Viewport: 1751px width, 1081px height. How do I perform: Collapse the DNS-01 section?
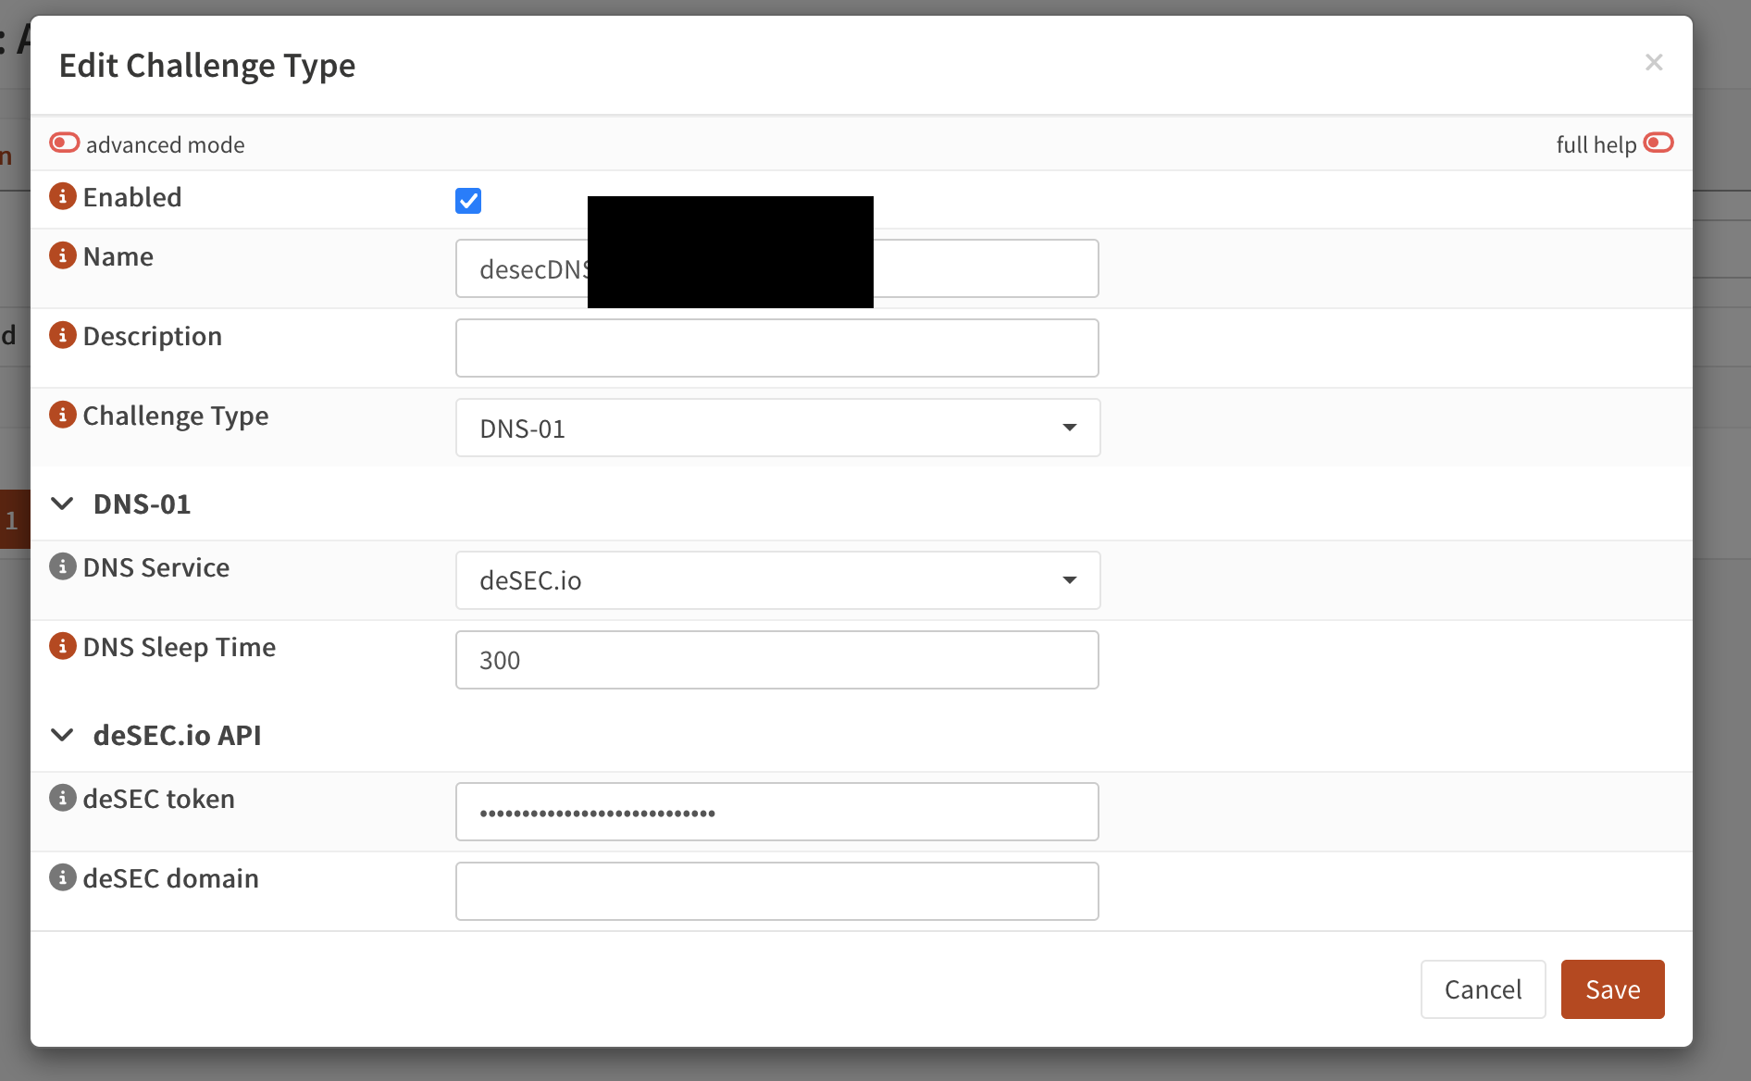(63, 503)
